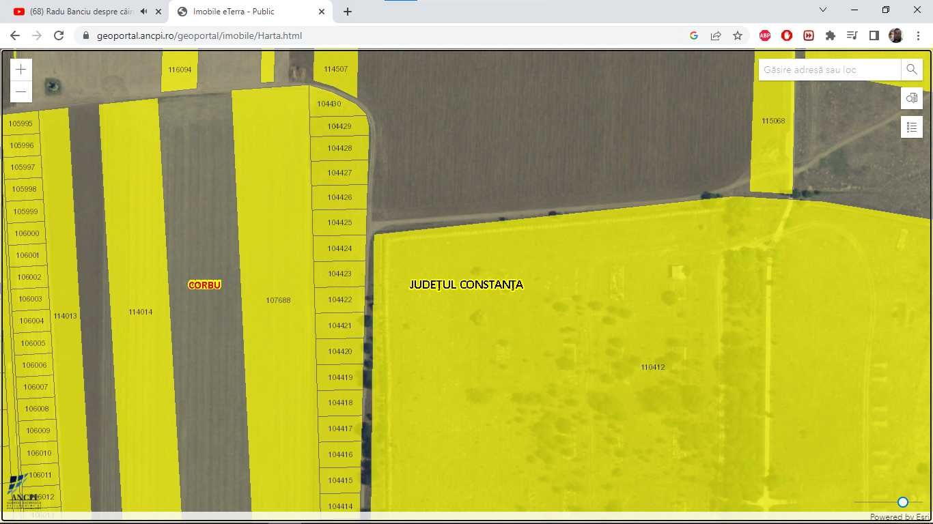Image resolution: width=933 pixels, height=524 pixels.
Task: Open the basemap gallery icon
Action: [912, 98]
